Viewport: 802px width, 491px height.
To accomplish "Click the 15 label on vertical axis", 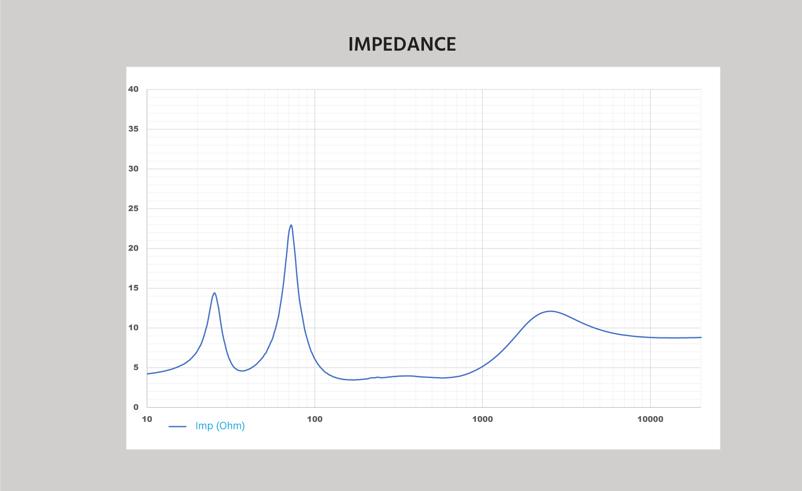I will click(x=133, y=288).
